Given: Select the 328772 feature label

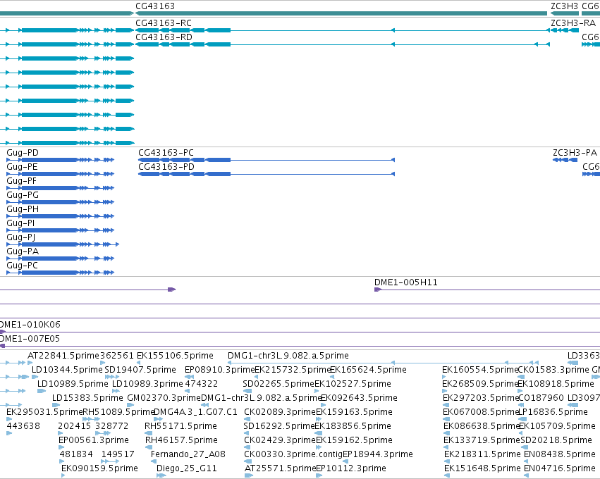Looking at the screenshot, I should [111, 426].
